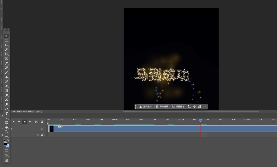
Task: Mute the audio track in timeline
Action: [x=38, y=135]
